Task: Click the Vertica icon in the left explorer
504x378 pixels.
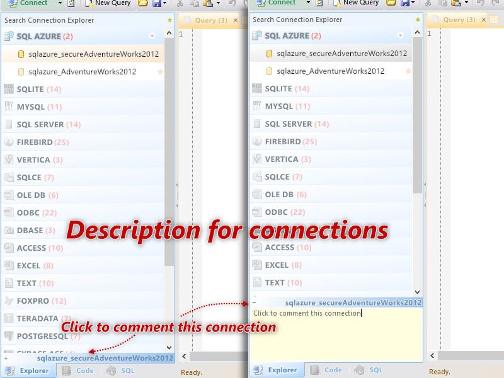Action: click(x=9, y=160)
